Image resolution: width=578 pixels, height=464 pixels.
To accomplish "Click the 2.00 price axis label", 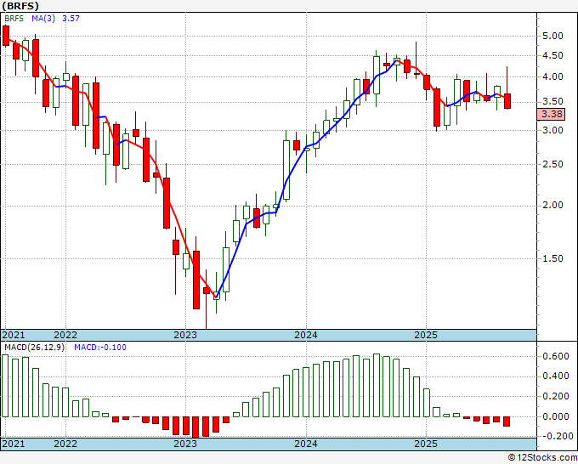I will (552, 206).
